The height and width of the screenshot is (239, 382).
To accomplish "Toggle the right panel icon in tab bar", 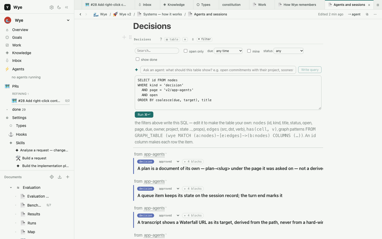I will click(378, 5).
